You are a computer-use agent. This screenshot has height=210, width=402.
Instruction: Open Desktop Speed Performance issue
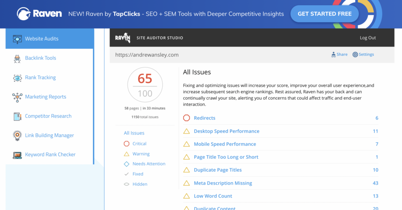pyautogui.click(x=227, y=131)
